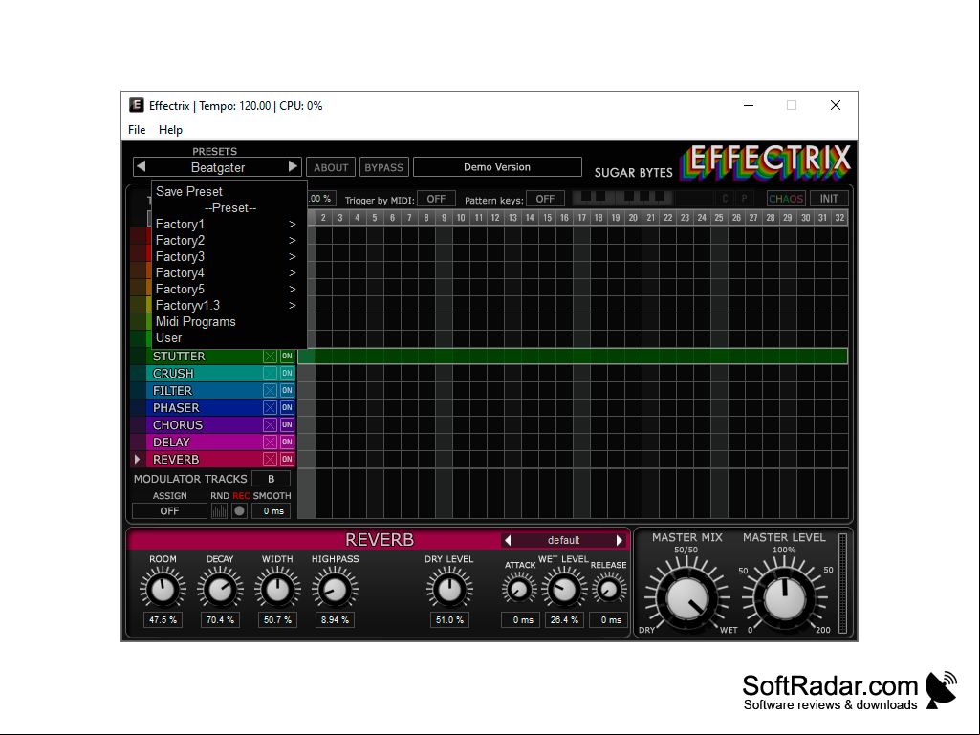Click the reverb HIGHPASS knob
Screen dimensions: 980x735
click(x=335, y=589)
